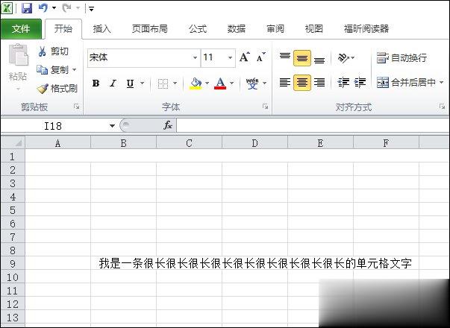The height and width of the screenshot is (328, 450).
Task: Increase font size with large A
Action: click(245, 57)
